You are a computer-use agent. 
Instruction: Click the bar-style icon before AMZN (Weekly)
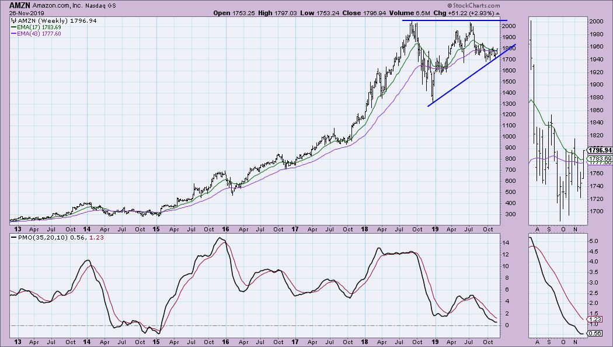(13, 20)
